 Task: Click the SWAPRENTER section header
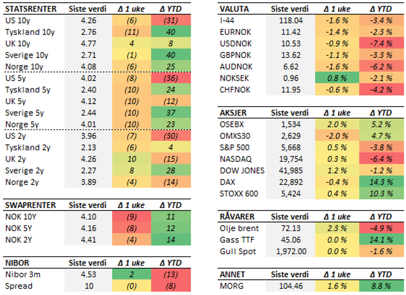[30, 205]
